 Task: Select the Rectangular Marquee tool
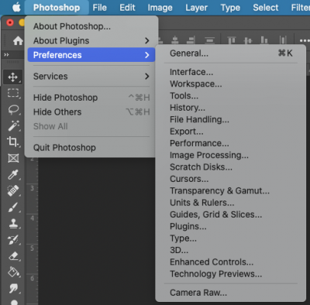click(13, 93)
